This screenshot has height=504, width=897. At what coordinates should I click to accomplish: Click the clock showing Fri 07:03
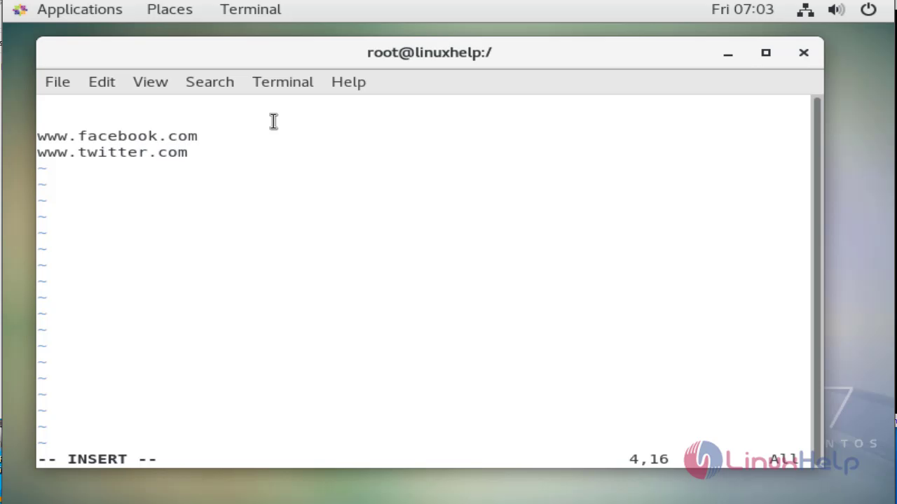[x=742, y=9]
